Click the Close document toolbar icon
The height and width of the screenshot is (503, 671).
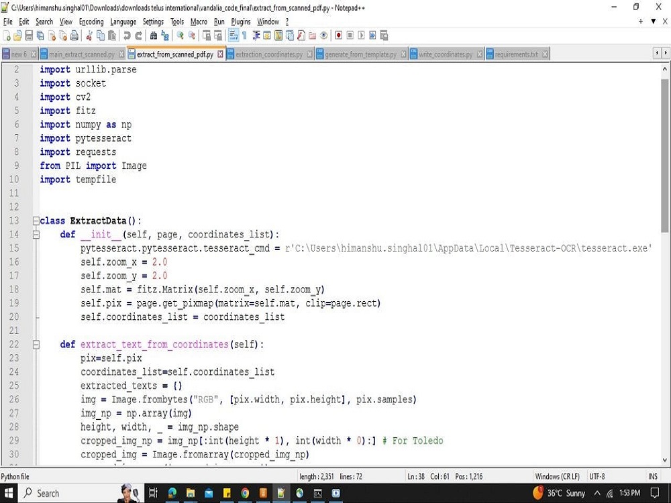pos(52,36)
